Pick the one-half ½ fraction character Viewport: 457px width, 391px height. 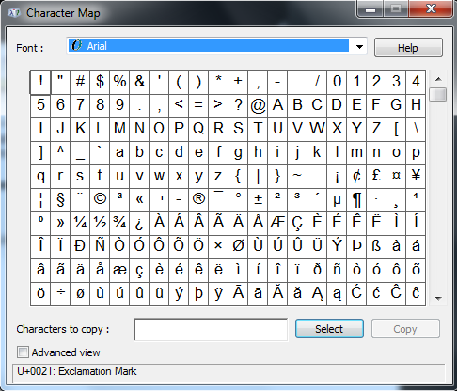(100, 223)
